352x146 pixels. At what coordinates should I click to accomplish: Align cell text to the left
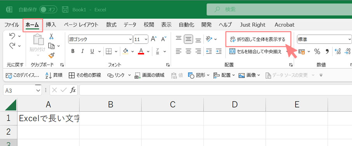178,51
